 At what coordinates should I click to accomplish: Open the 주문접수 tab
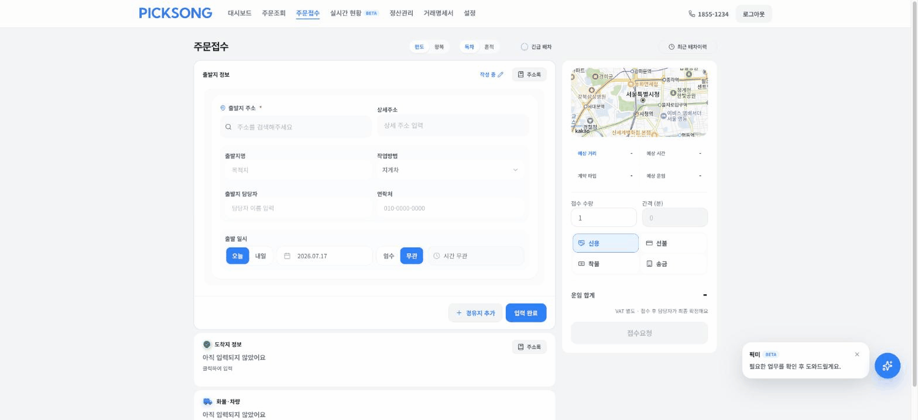click(x=308, y=13)
